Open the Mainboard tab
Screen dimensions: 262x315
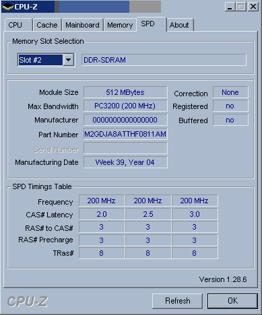82,25
